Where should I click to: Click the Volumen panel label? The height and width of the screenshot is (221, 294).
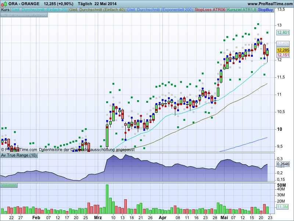point(9,185)
